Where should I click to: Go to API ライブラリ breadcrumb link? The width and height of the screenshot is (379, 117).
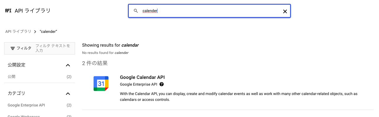(x=18, y=31)
